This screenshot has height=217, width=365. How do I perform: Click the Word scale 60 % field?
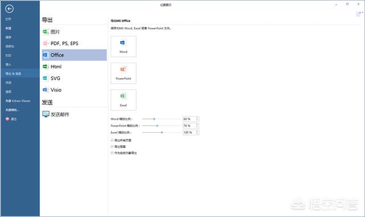(x=189, y=119)
